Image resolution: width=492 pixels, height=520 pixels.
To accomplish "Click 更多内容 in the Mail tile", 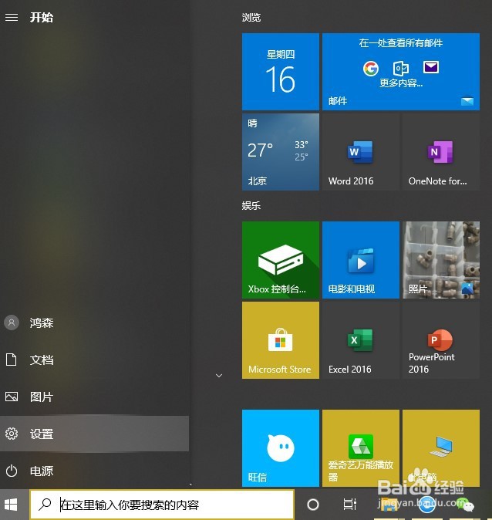I will (401, 83).
